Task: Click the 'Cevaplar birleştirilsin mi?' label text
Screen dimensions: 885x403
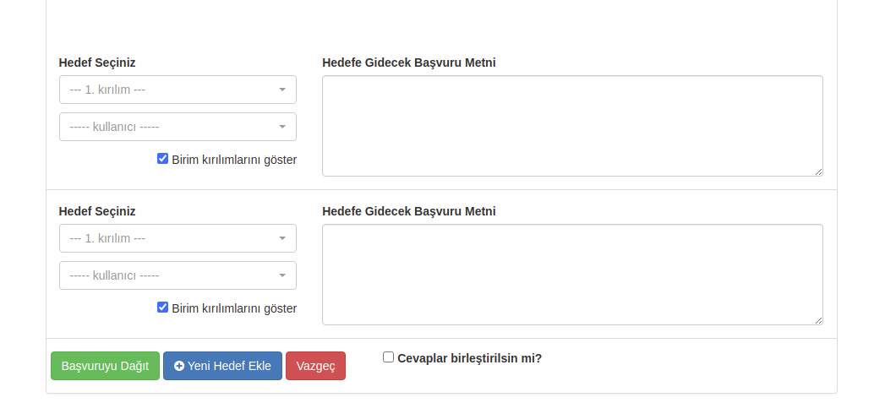Action: click(x=470, y=358)
